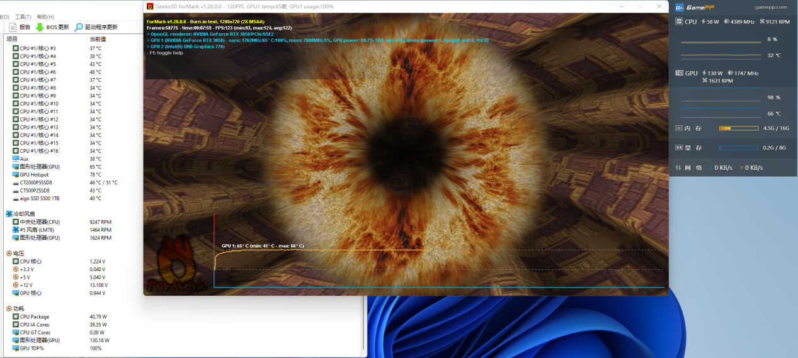This screenshot has width=798, height=358.
Task: Click the CPU 4389 MHz clock reading
Action: tap(739, 21)
